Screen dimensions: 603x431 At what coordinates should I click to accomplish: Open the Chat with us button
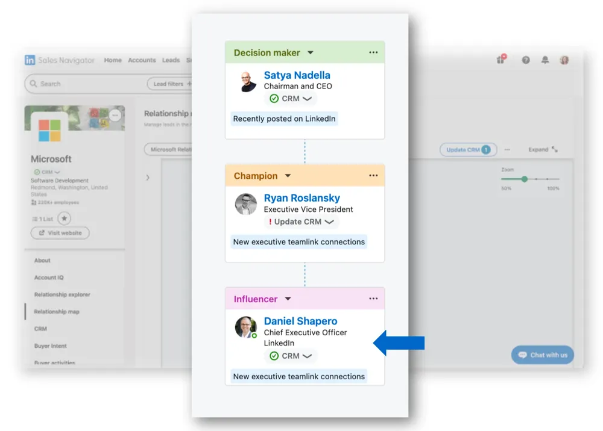543,355
